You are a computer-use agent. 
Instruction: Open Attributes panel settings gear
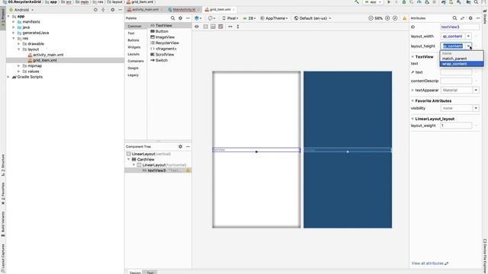[470, 18]
